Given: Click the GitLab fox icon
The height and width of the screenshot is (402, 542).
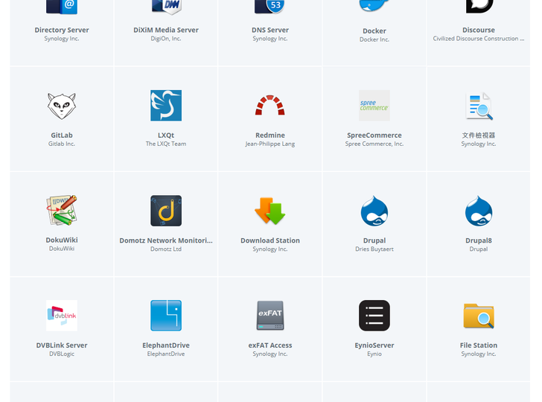Looking at the screenshot, I should [62, 106].
